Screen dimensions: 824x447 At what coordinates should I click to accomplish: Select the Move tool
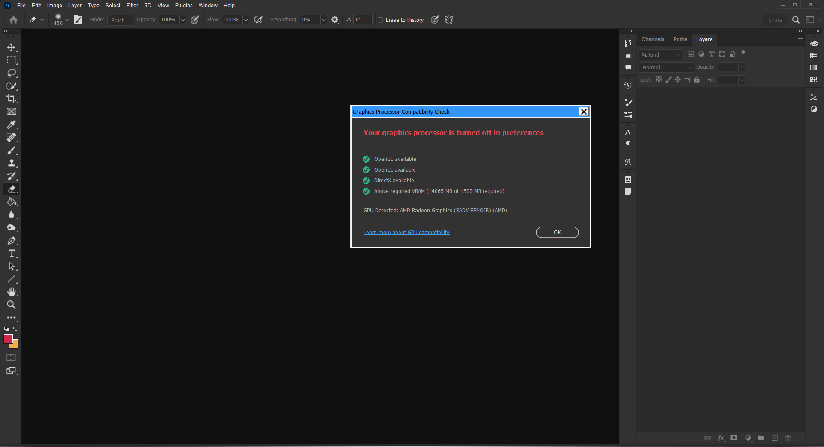click(12, 47)
